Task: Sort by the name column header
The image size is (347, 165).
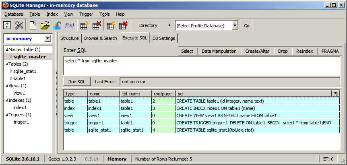Action: (x=103, y=94)
